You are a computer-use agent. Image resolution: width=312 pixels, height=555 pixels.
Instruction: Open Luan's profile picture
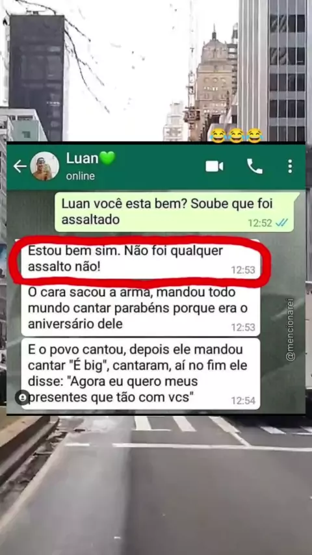coord(45,166)
